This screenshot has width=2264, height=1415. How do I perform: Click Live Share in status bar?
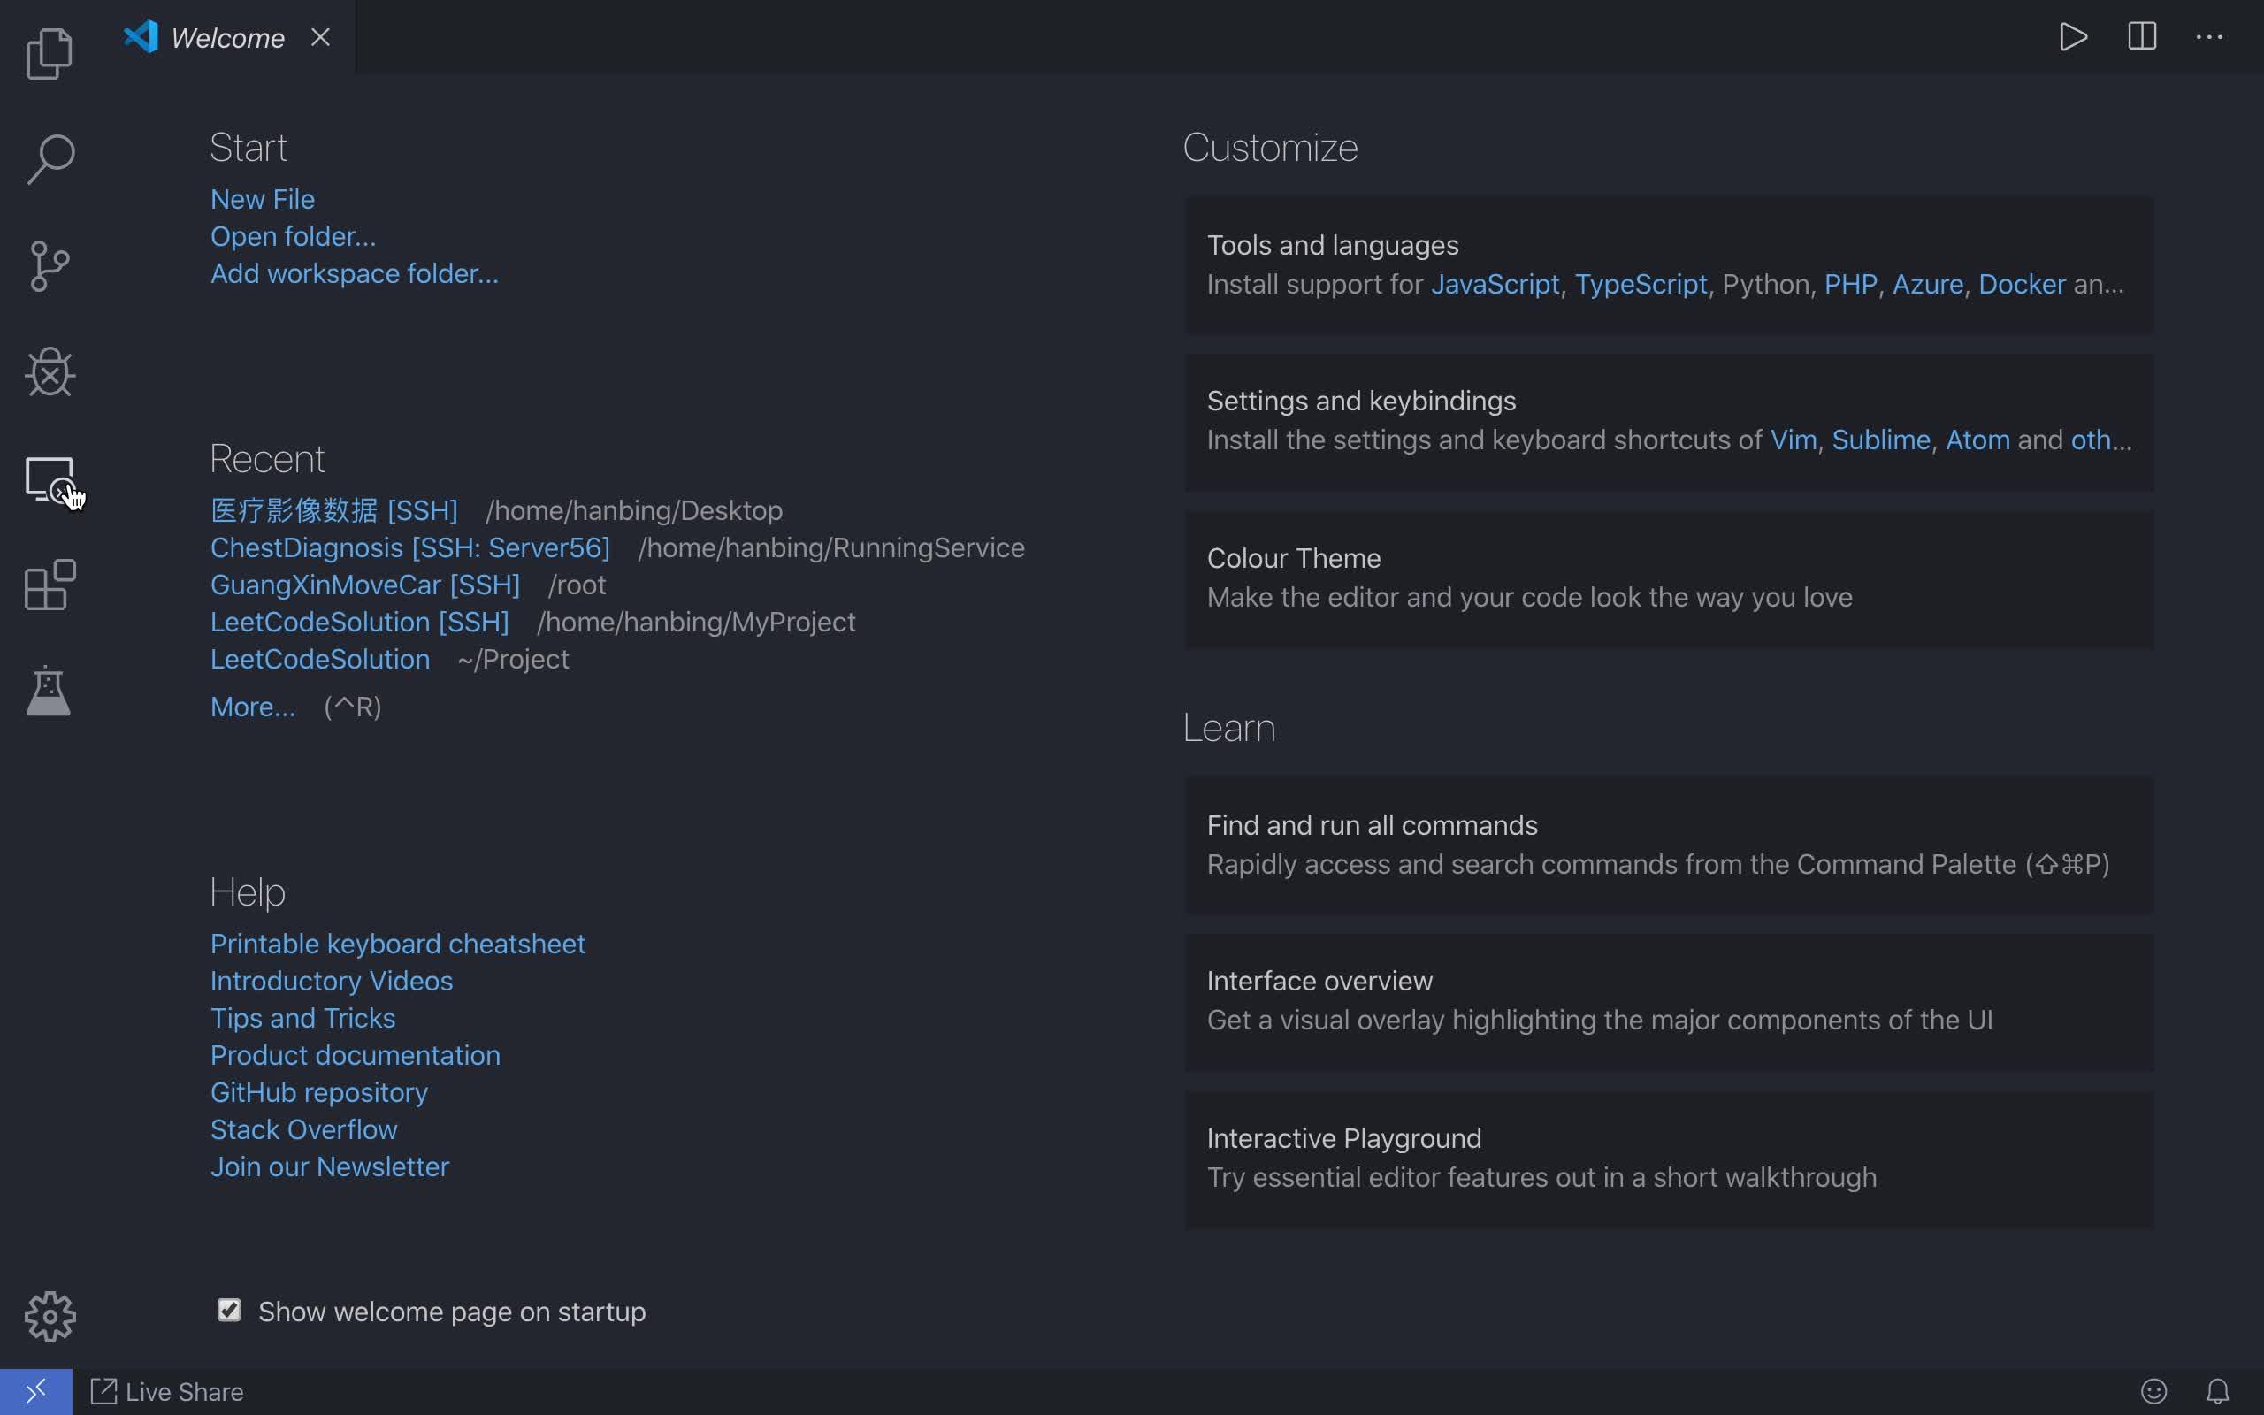tap(167, 1392)
